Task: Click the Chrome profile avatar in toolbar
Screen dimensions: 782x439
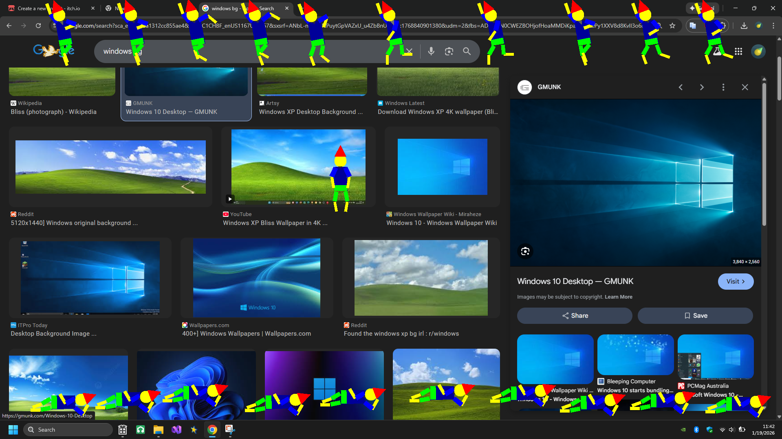Action: 759,26
